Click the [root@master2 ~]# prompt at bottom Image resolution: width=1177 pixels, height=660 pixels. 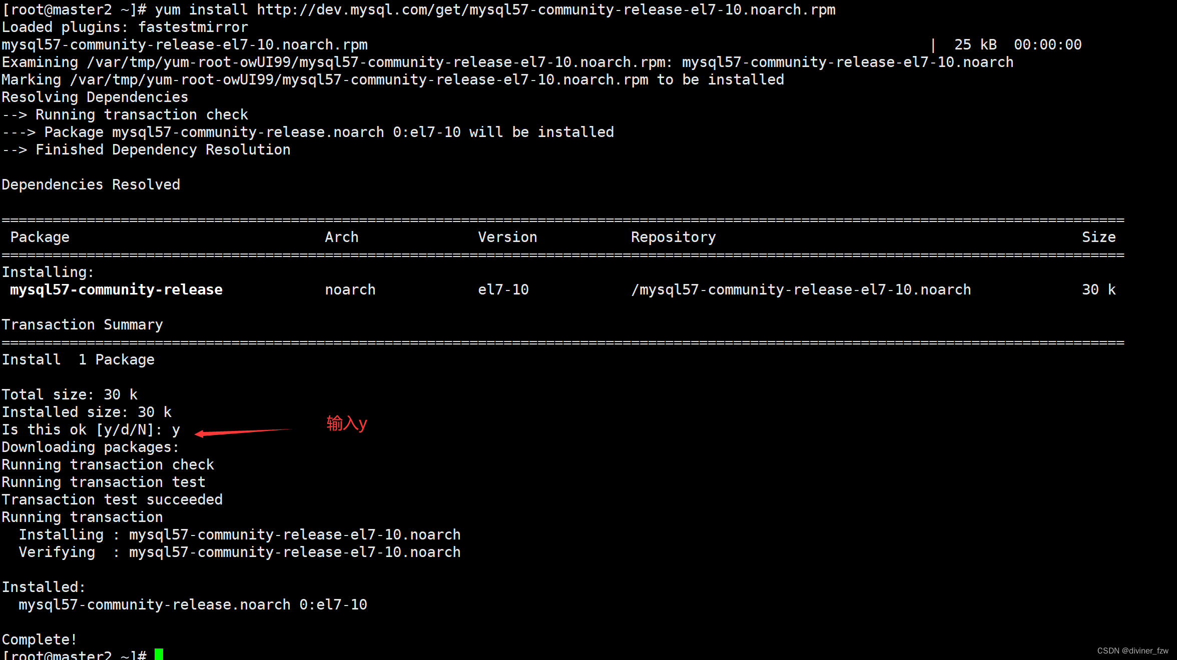click(x=74, y=655)
